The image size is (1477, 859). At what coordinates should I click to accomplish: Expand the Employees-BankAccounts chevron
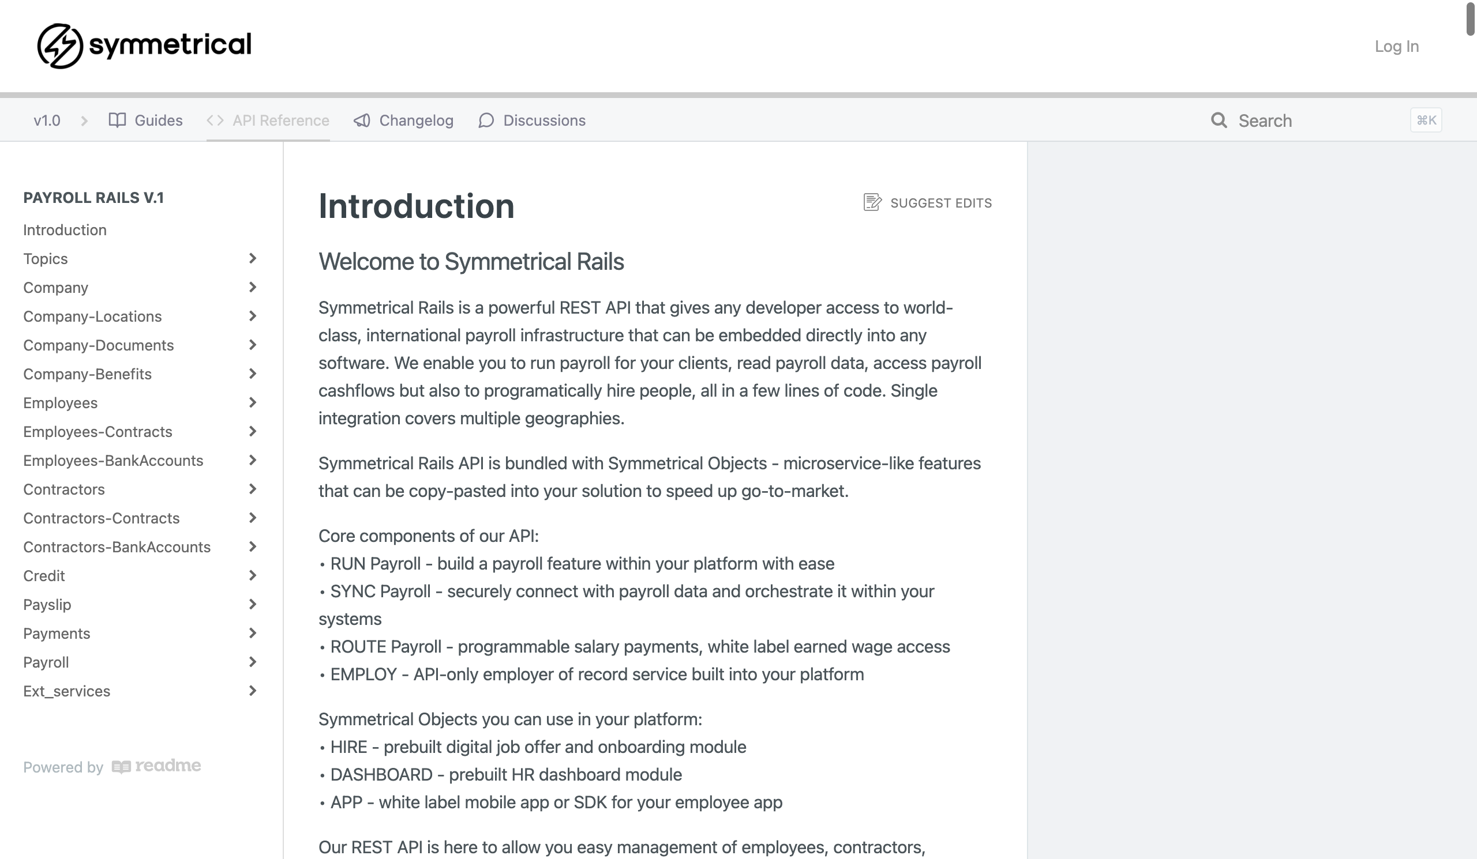[x=253, y=460]
